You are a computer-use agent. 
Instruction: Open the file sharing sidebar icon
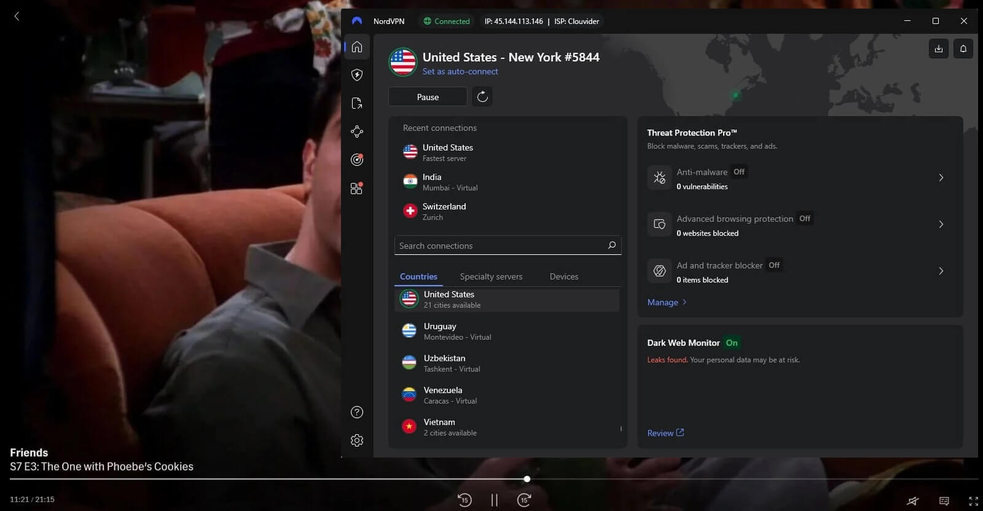tap(357, 103)
